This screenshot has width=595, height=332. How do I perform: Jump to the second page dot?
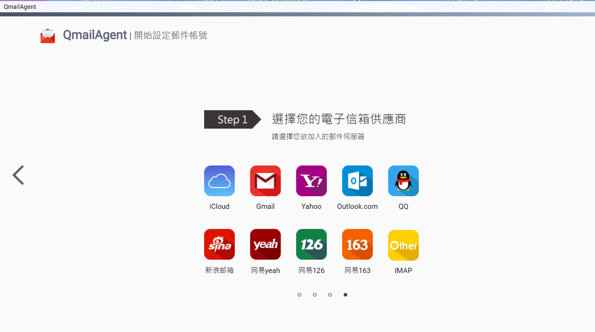[315, 295]
